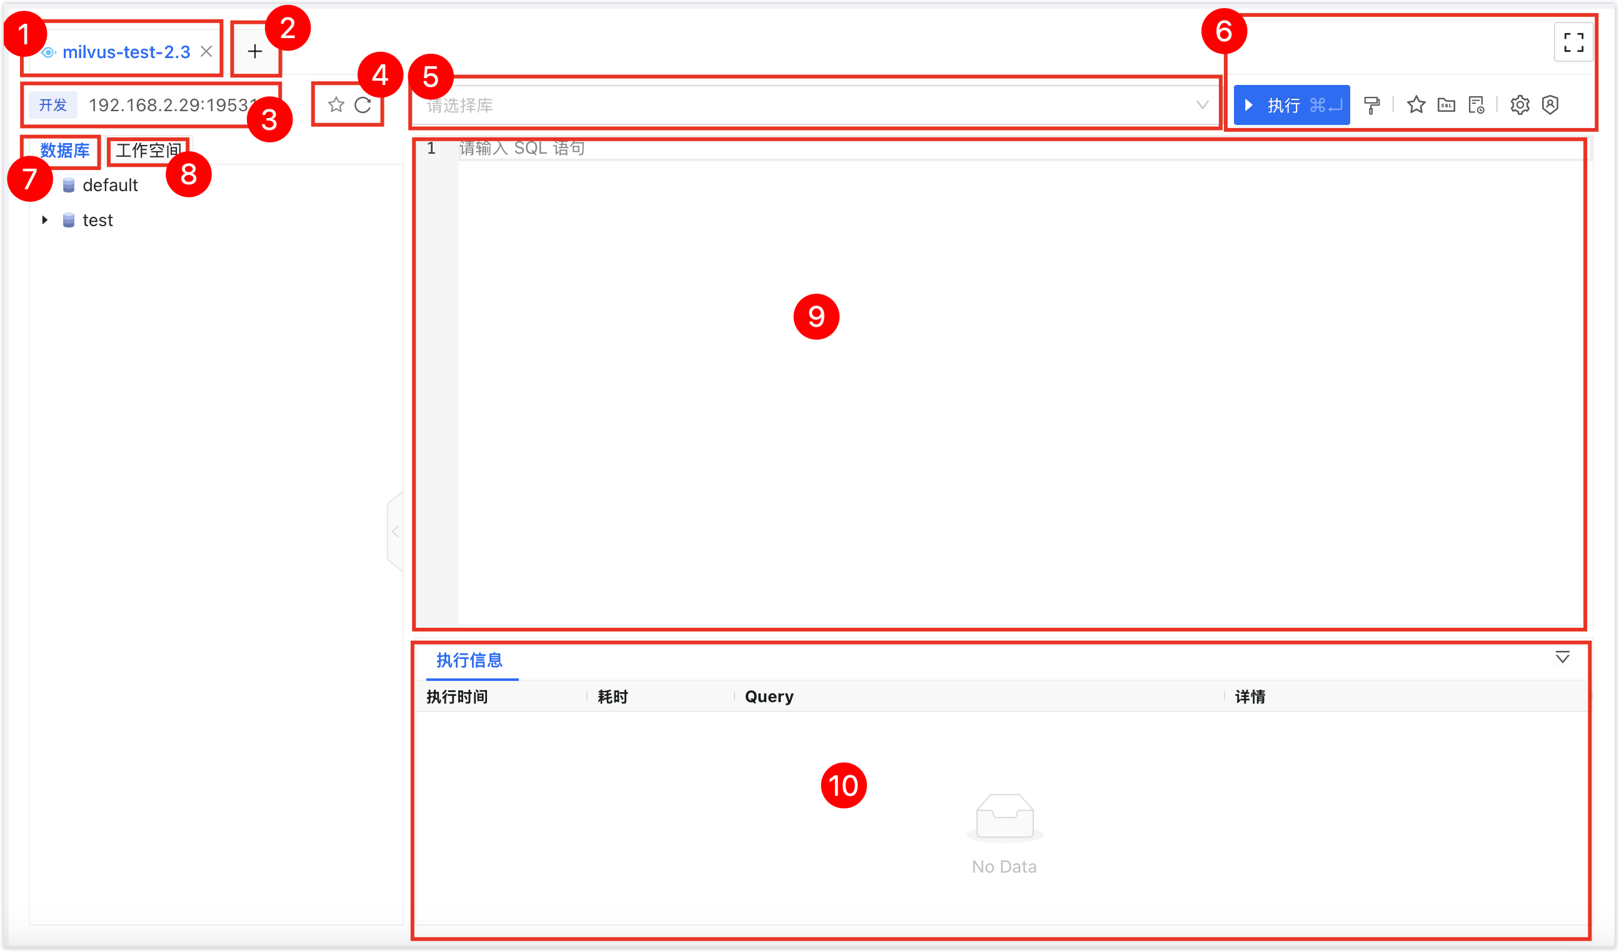
Task: Select the milvus-test-2.3 connection tab
Action: (126, 52)
